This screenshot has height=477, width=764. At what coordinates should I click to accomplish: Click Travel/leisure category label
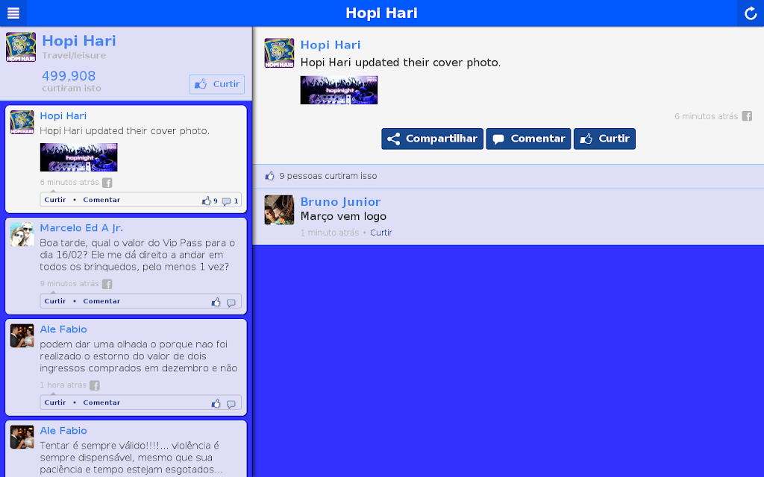tap(74, 55)
